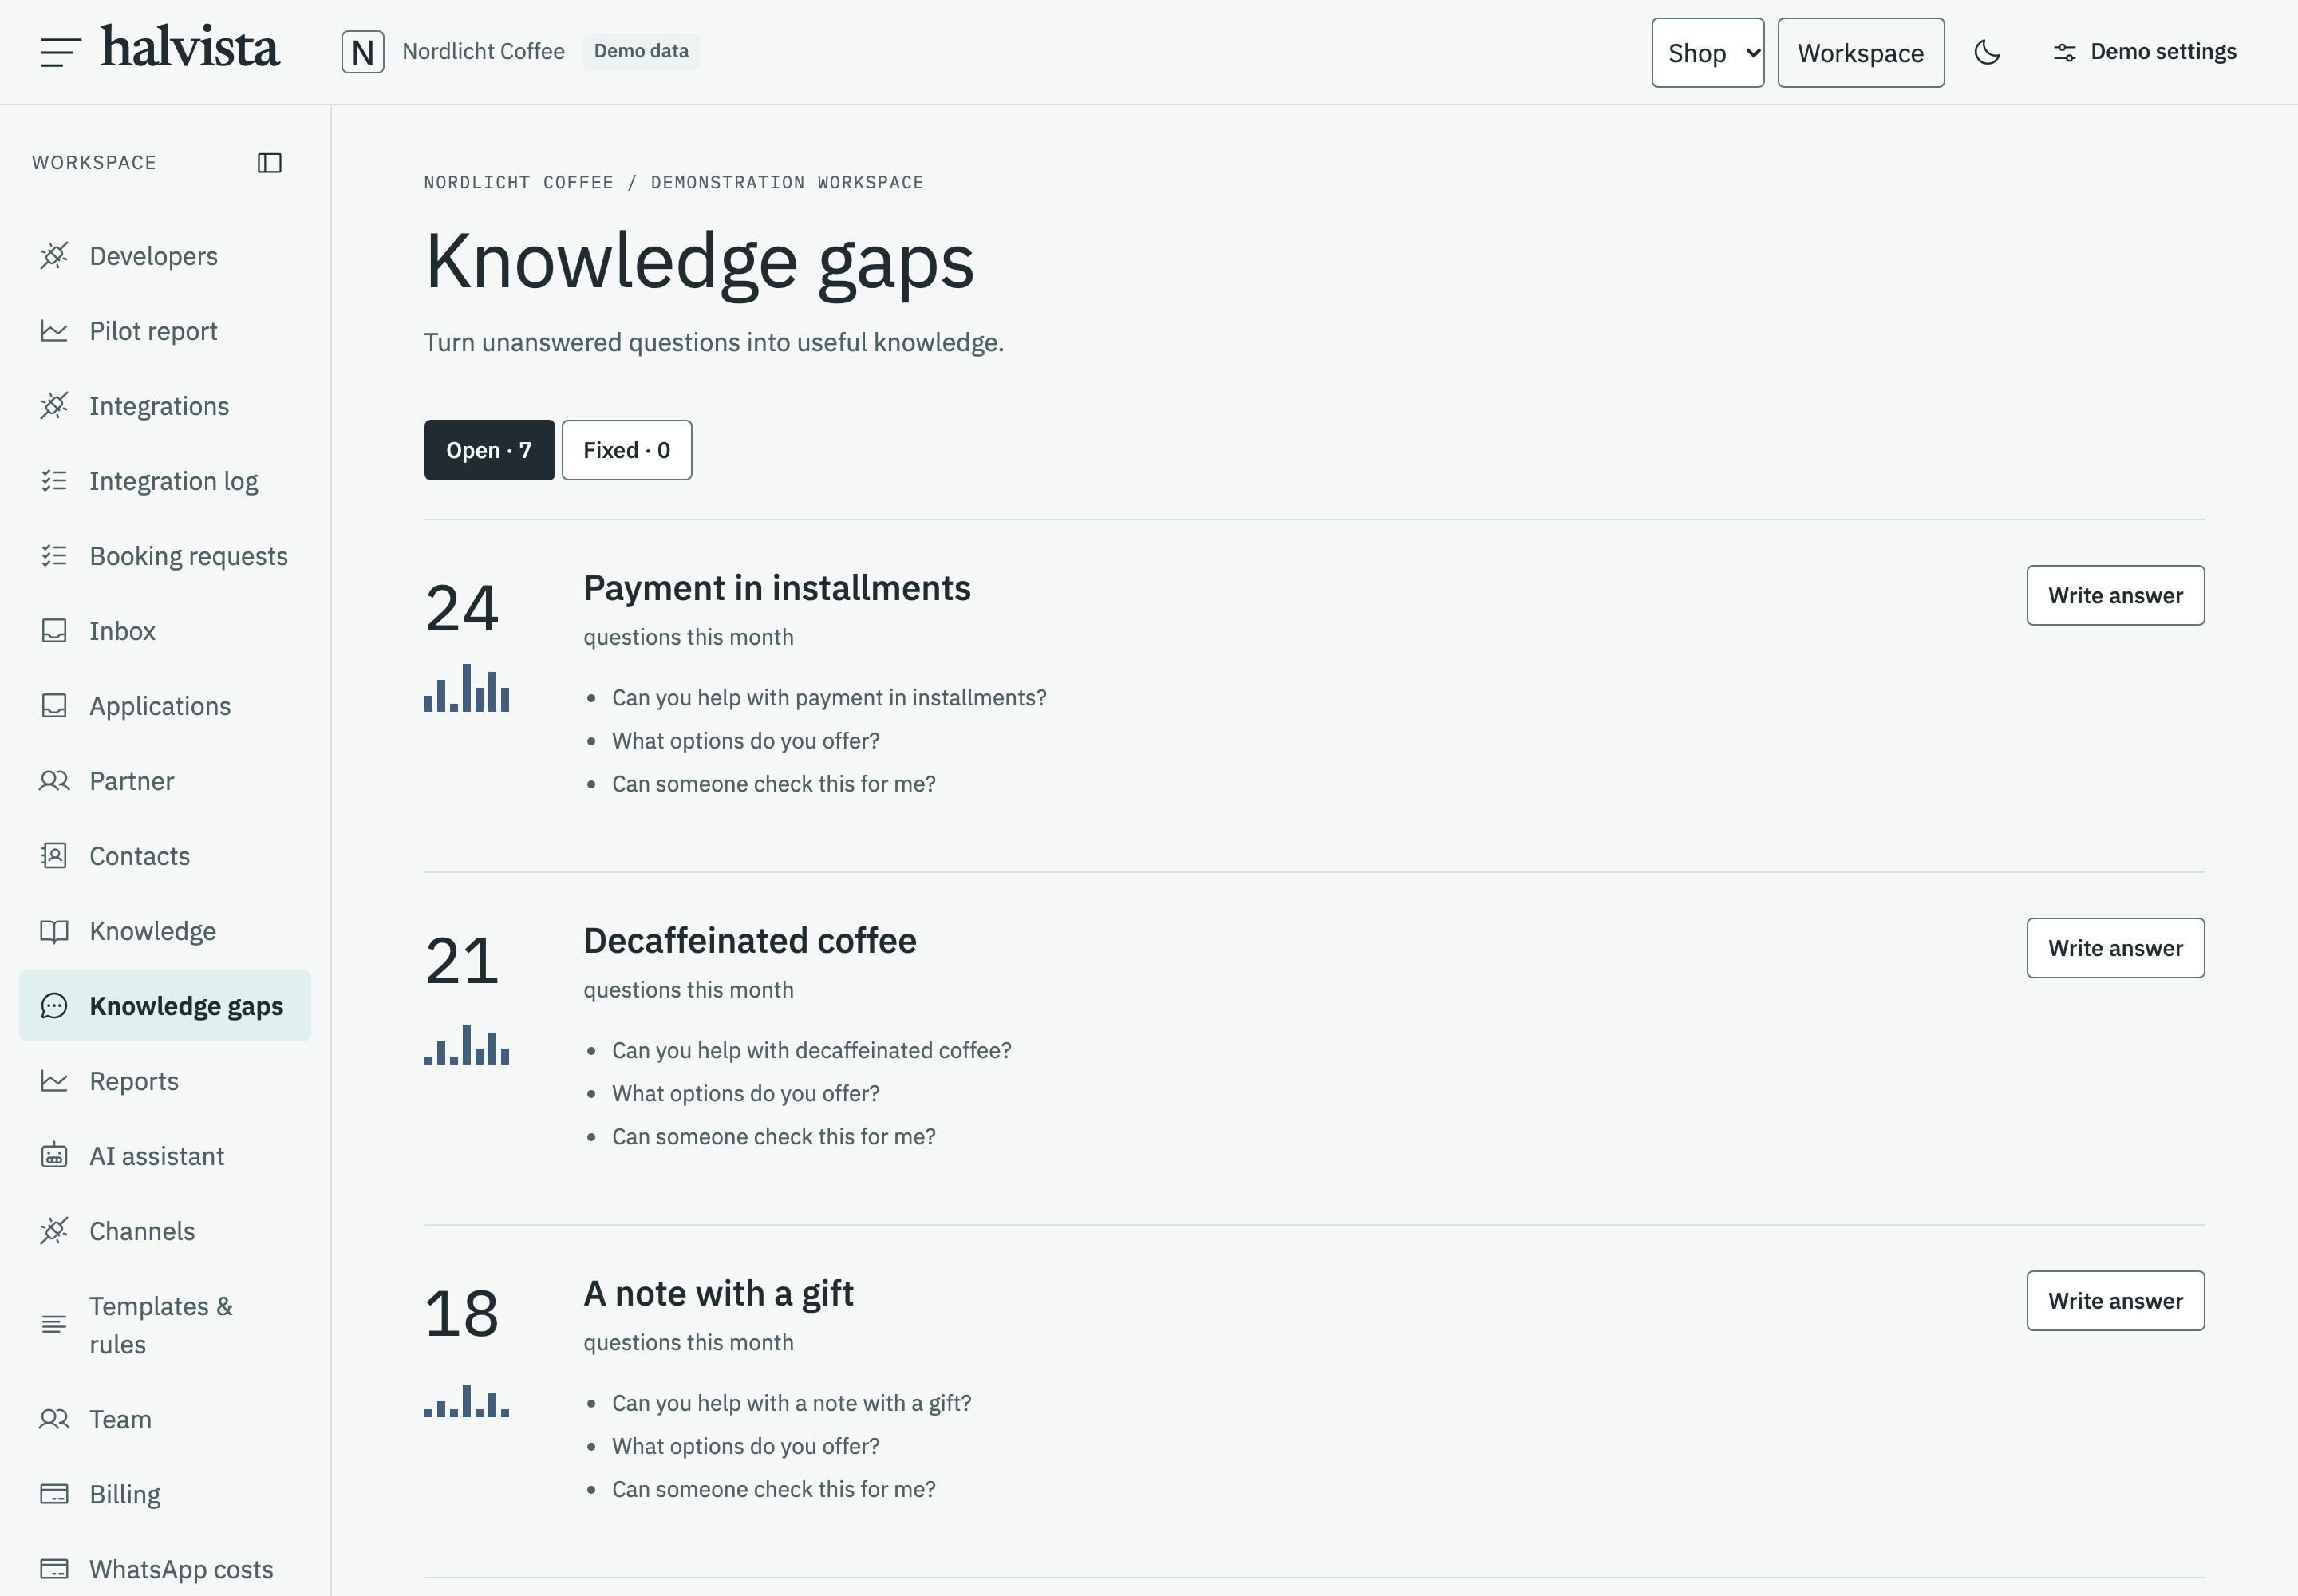Screen dimensions: 2298x1596
Task: Click the halvista logo
Action: point(190,48)
